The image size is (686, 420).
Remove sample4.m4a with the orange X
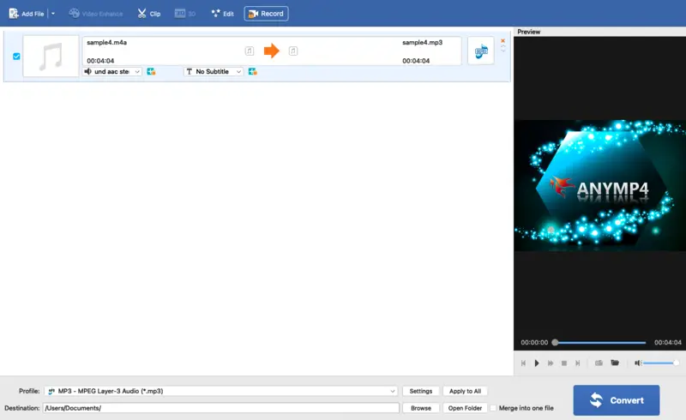tap(502, 40)
